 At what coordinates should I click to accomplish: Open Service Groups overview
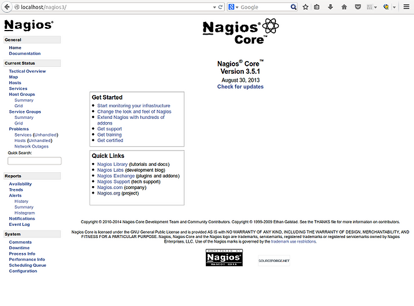25,112
